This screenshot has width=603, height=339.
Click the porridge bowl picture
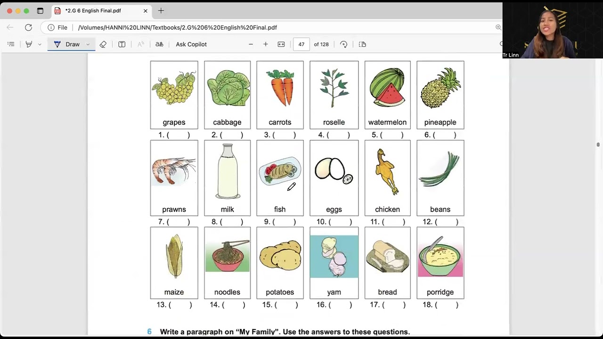tap(440, 256)
